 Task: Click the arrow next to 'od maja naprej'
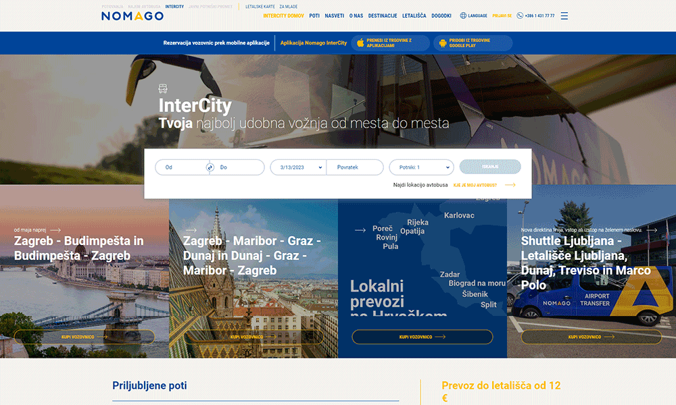pyautogui.click(x=55, y=230)
